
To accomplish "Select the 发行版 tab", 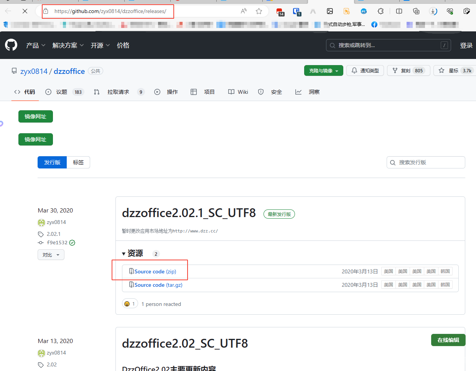I will tap(52, 162).
